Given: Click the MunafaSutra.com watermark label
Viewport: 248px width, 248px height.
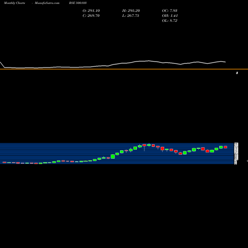Looking at the screenshot, I should tap(47, 3).
